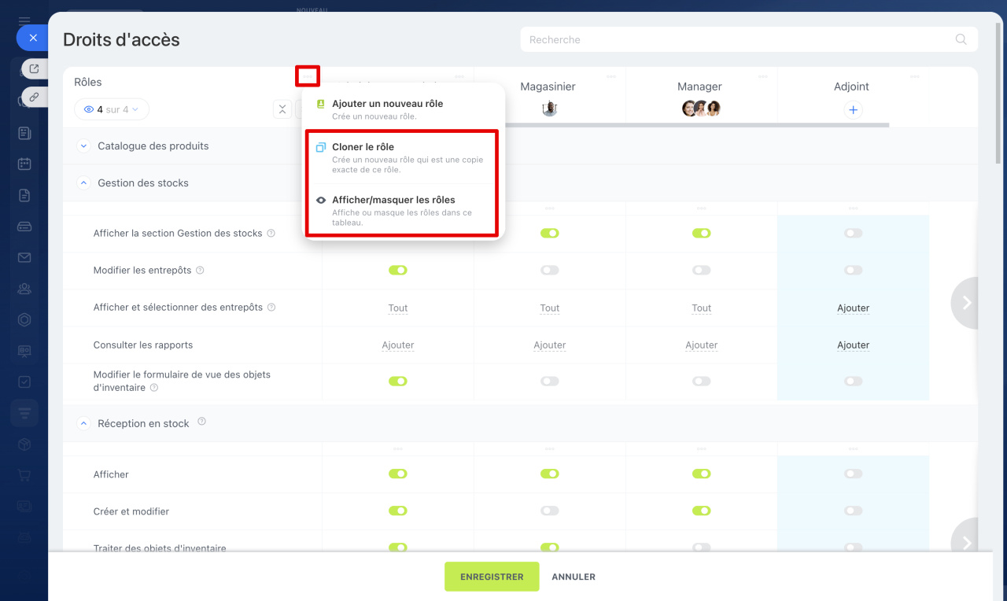Add a user to Adjoint role
Screen dimensions: 1007x601
(853, 110)
